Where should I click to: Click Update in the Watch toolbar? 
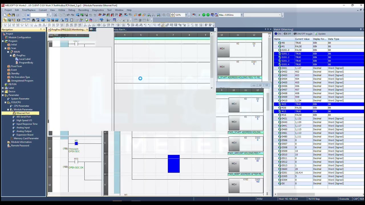[320, 34]
